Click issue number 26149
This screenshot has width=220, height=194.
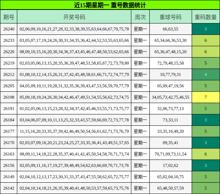[x=9, y=177]
